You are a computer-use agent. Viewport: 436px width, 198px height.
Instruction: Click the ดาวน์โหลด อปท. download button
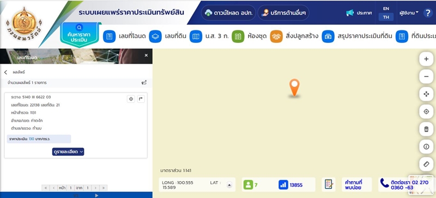point(228,13)
